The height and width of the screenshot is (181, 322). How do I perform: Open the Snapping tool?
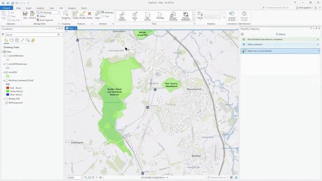[x=66, y=15]
